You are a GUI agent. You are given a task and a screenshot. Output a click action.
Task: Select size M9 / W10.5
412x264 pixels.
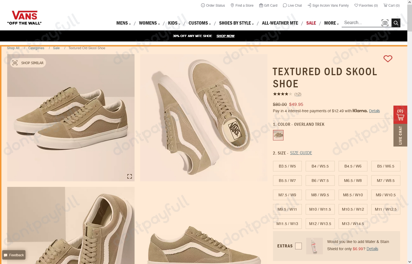[385, 195]
